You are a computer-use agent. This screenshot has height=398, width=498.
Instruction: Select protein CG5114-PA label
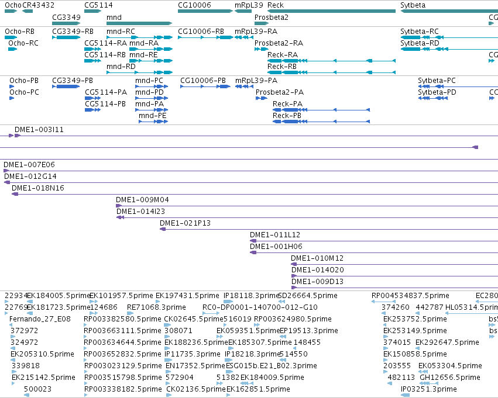point(106,92)
